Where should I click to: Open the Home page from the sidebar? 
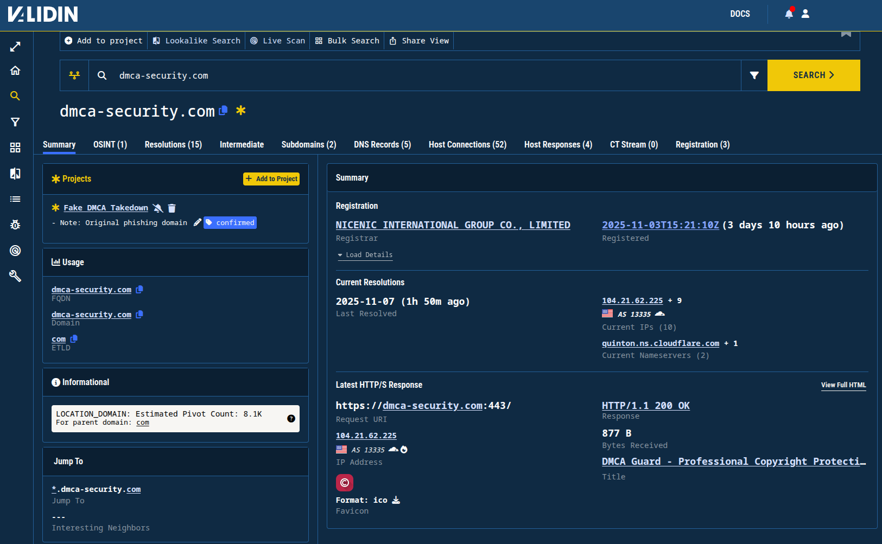click(15, 71)
